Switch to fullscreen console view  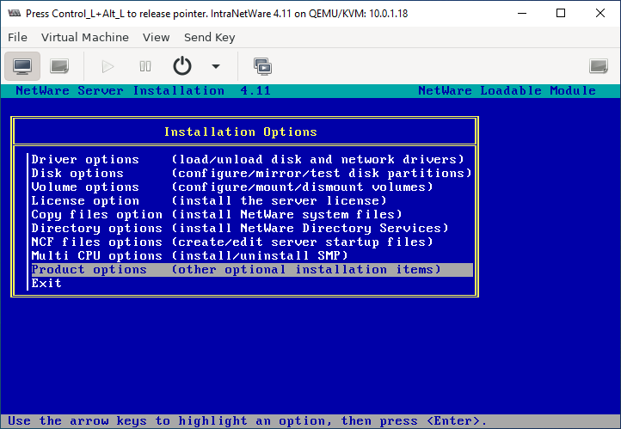pos(599,66)
